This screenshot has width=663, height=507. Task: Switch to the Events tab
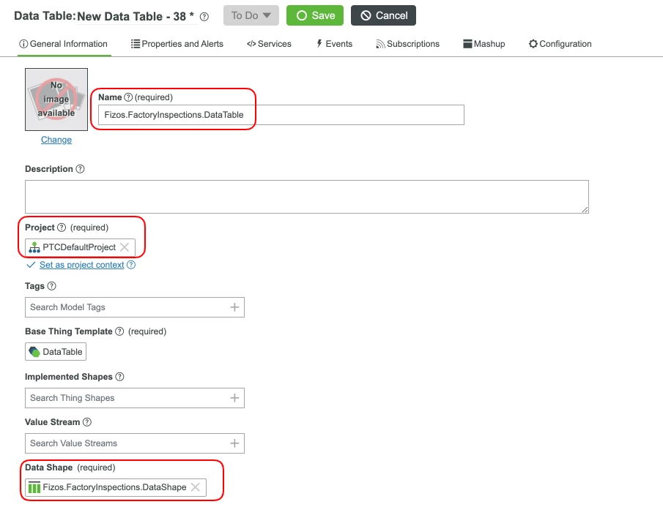coord(334,44)
